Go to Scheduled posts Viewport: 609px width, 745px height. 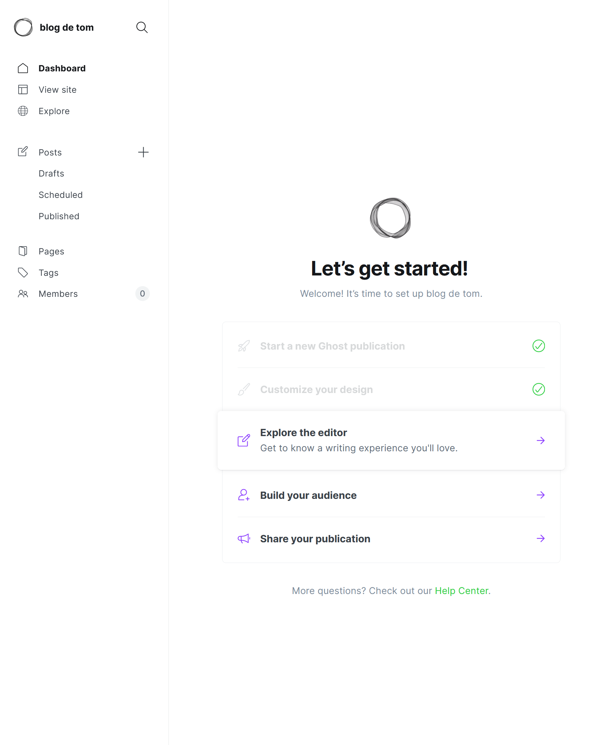point(60,195)
